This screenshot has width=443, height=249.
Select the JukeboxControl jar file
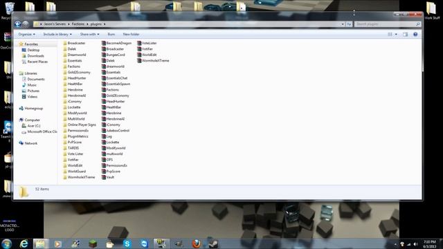pos(116,131)
